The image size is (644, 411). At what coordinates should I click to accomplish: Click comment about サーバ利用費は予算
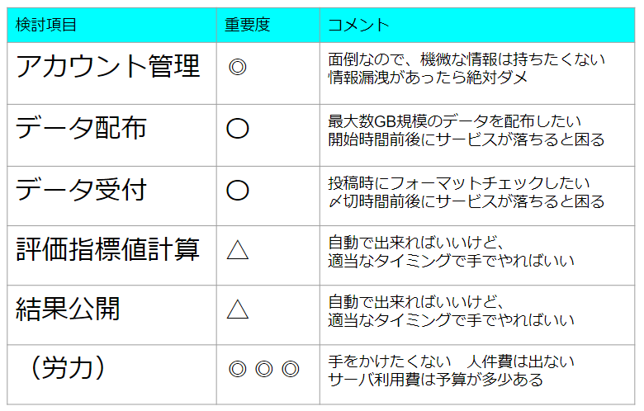(436, 380)
